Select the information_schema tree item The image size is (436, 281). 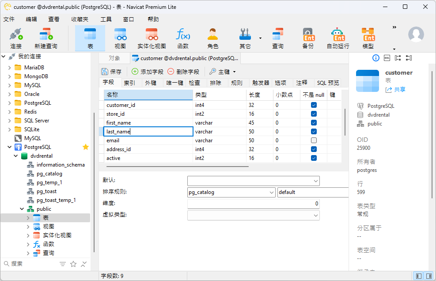61,165
